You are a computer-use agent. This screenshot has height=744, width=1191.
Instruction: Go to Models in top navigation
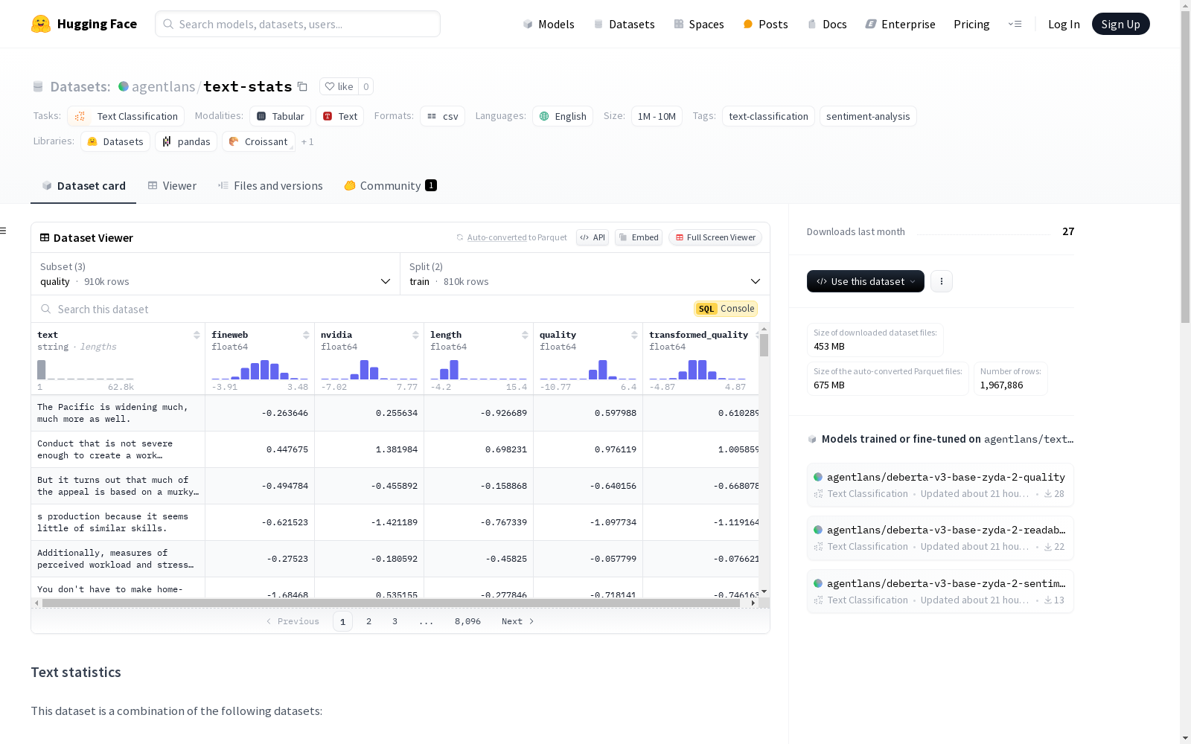click(549, 24)
